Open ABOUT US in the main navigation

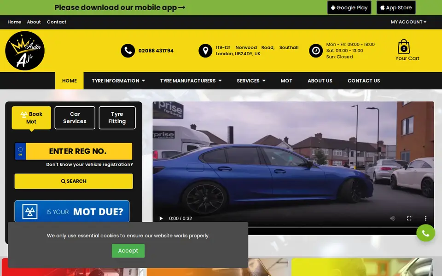(x=320, y=81)
